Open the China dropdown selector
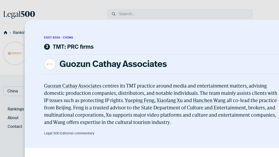Viewport: 279px width, 157px height. [14, 91]
